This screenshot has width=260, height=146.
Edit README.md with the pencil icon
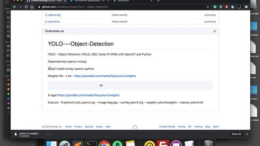(x=214, y=31)
